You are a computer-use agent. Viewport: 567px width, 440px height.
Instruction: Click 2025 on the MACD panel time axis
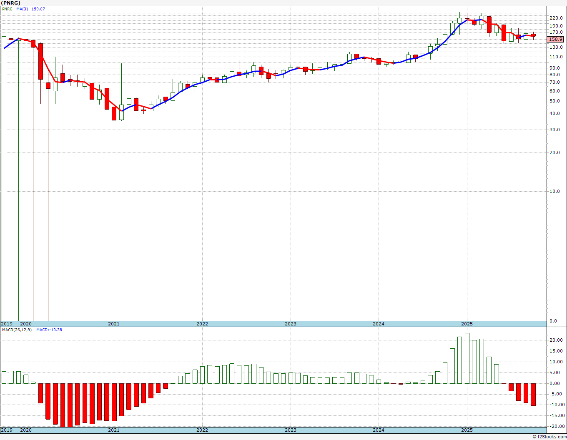[467, 430]
